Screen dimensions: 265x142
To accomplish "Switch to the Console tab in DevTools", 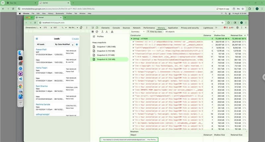I will click(x=116, y=28).
